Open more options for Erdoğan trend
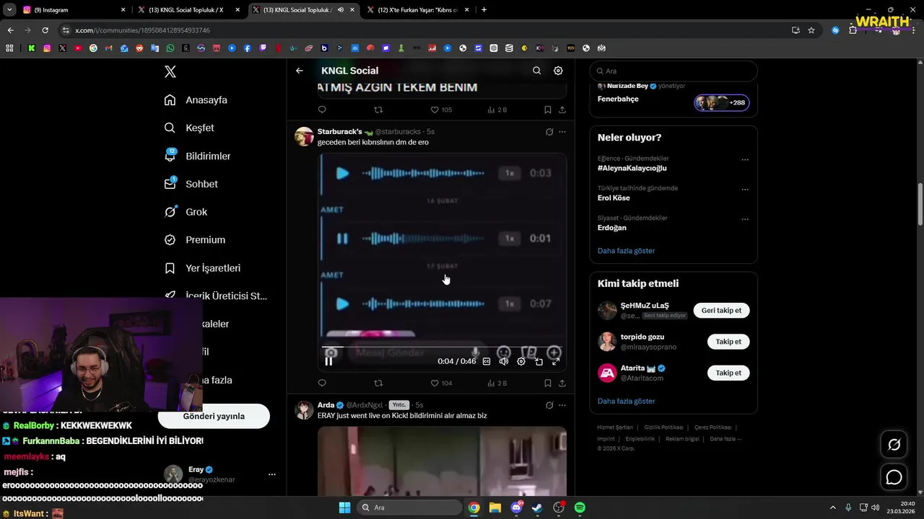 745,219
